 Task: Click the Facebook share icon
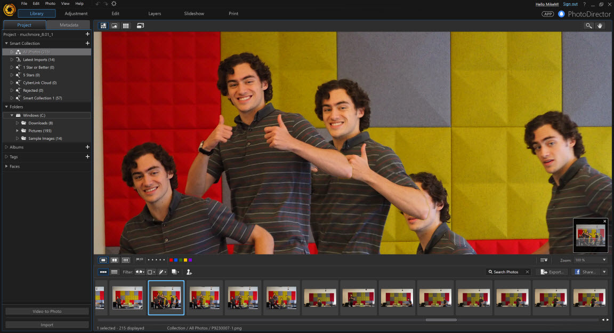pyautogui.click(x=577, y=272)
